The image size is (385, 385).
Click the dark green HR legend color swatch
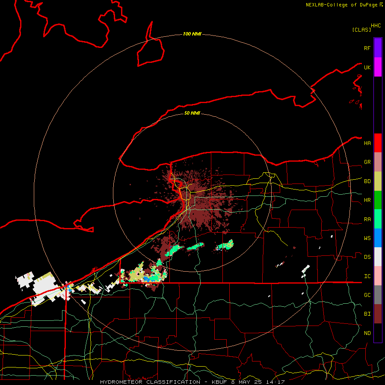(x=378, y=200)
